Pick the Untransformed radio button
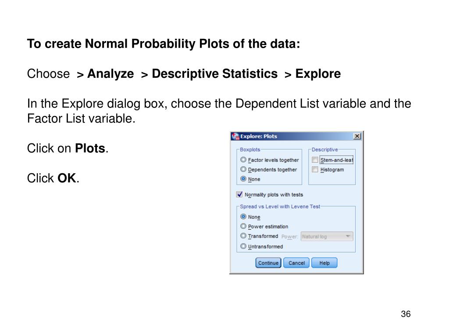This screenshot has height=336, width=449. point(243,246)
